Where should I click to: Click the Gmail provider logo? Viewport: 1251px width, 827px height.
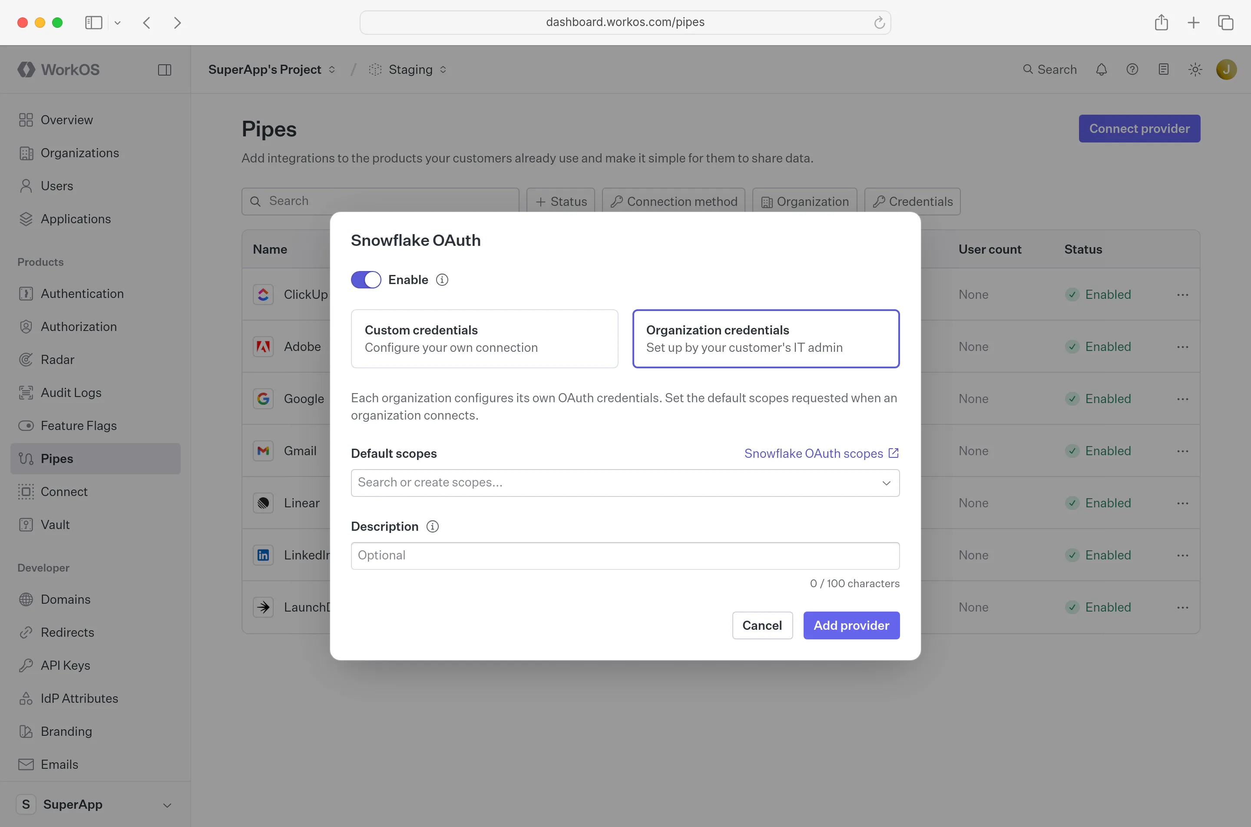263,451
